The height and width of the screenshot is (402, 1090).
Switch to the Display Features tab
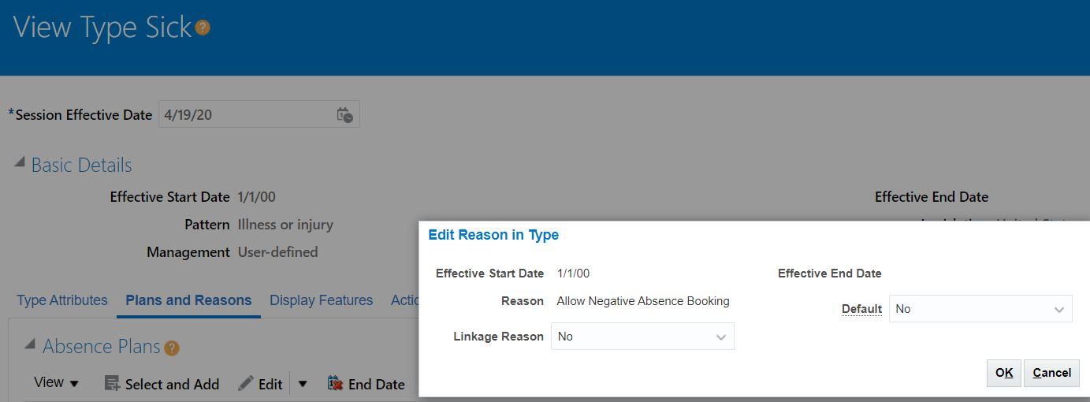point(321,300)
